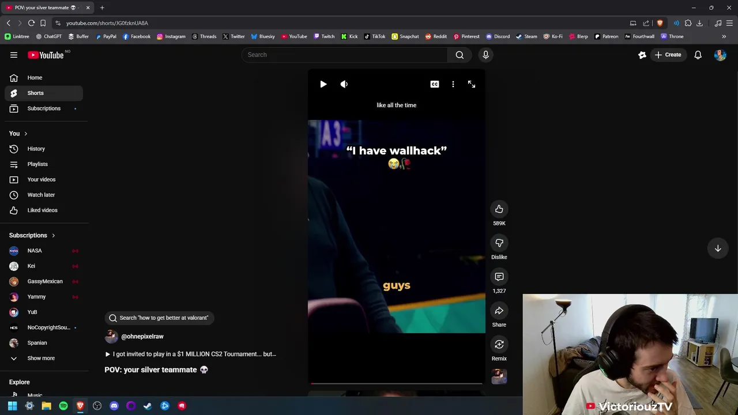738x415 pixels.
Task: Like this Short
Action: point(499,209)
